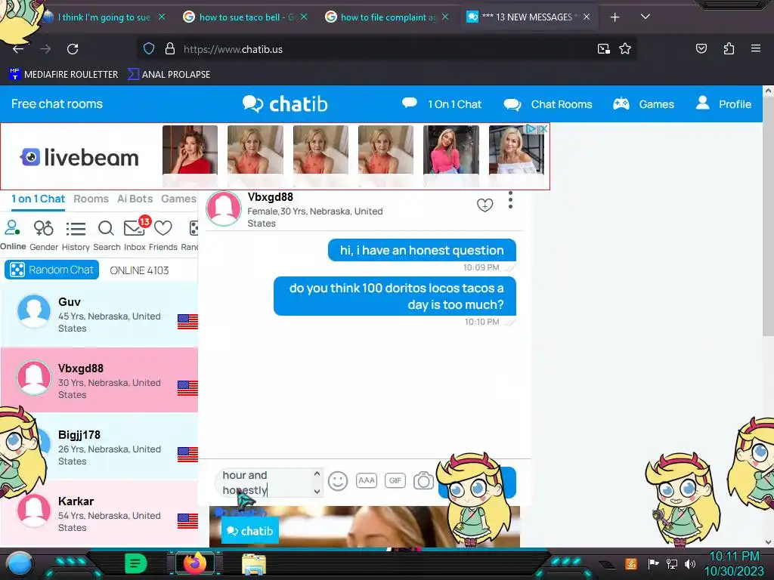Click the Free chat rooms link
Image resolution: width=774 pixels, height=580 pixels.
click(x=57, y=104)
